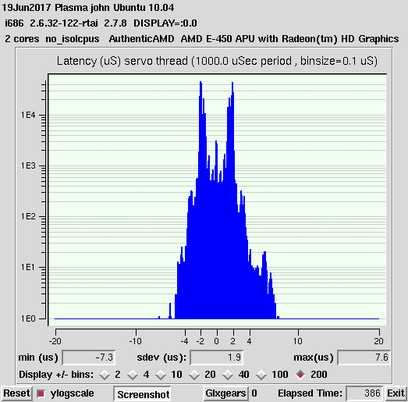This screenshot has height=402, width=408.
Task: Click the 0 tick label on x-axis
Action: point(217,341)
